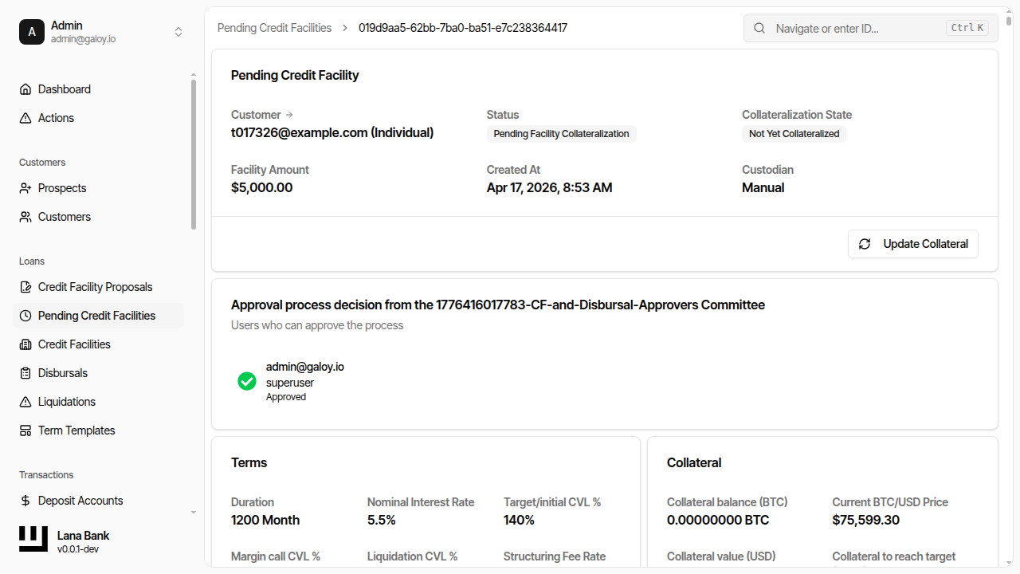Expand the Admin account switcher
This screenshot has width=1020, height=574.
tap(178, 32)
